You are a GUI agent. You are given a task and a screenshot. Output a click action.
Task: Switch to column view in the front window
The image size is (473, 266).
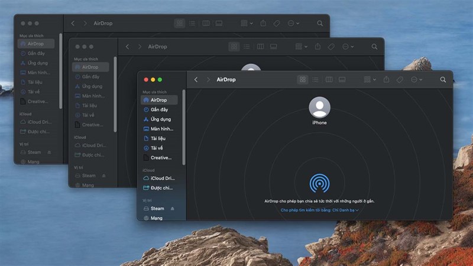pyautogui.click(x=329, y=80)
